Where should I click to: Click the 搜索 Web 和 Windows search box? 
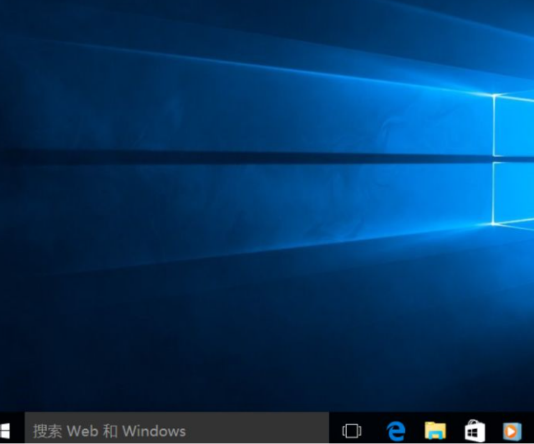click(x=177, y=428)
